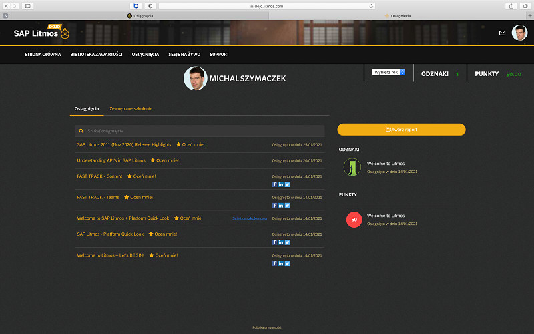
Task: Open the Safari share button
Action: pos(511,6)
